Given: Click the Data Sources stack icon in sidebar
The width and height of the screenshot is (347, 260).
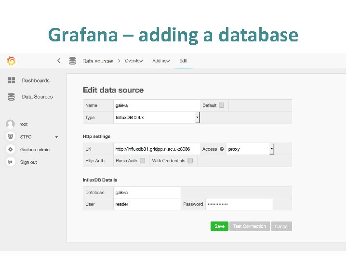Looking at the screenshot, I should click(11, 97).
